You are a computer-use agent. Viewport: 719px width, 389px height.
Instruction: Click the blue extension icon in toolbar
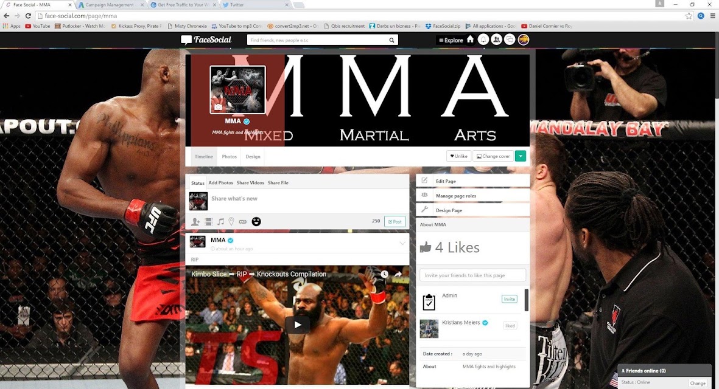(x=701, y=16)
